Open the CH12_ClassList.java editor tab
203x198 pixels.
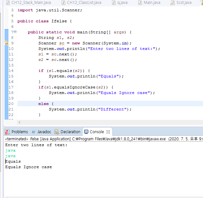(x=82, y=3)
